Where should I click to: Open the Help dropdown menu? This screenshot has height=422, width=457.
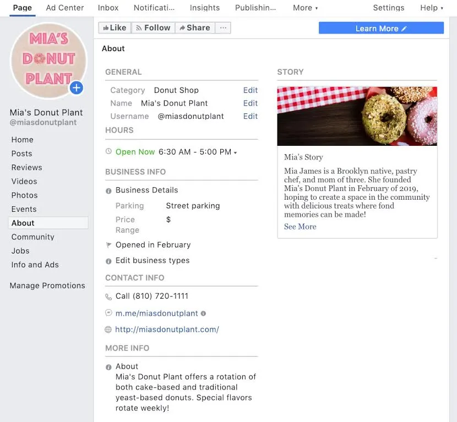(x=432, y=8)
